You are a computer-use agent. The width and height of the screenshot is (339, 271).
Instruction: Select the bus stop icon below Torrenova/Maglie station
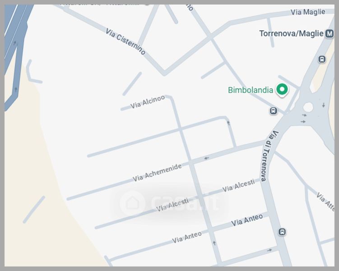tap(322, 59)
